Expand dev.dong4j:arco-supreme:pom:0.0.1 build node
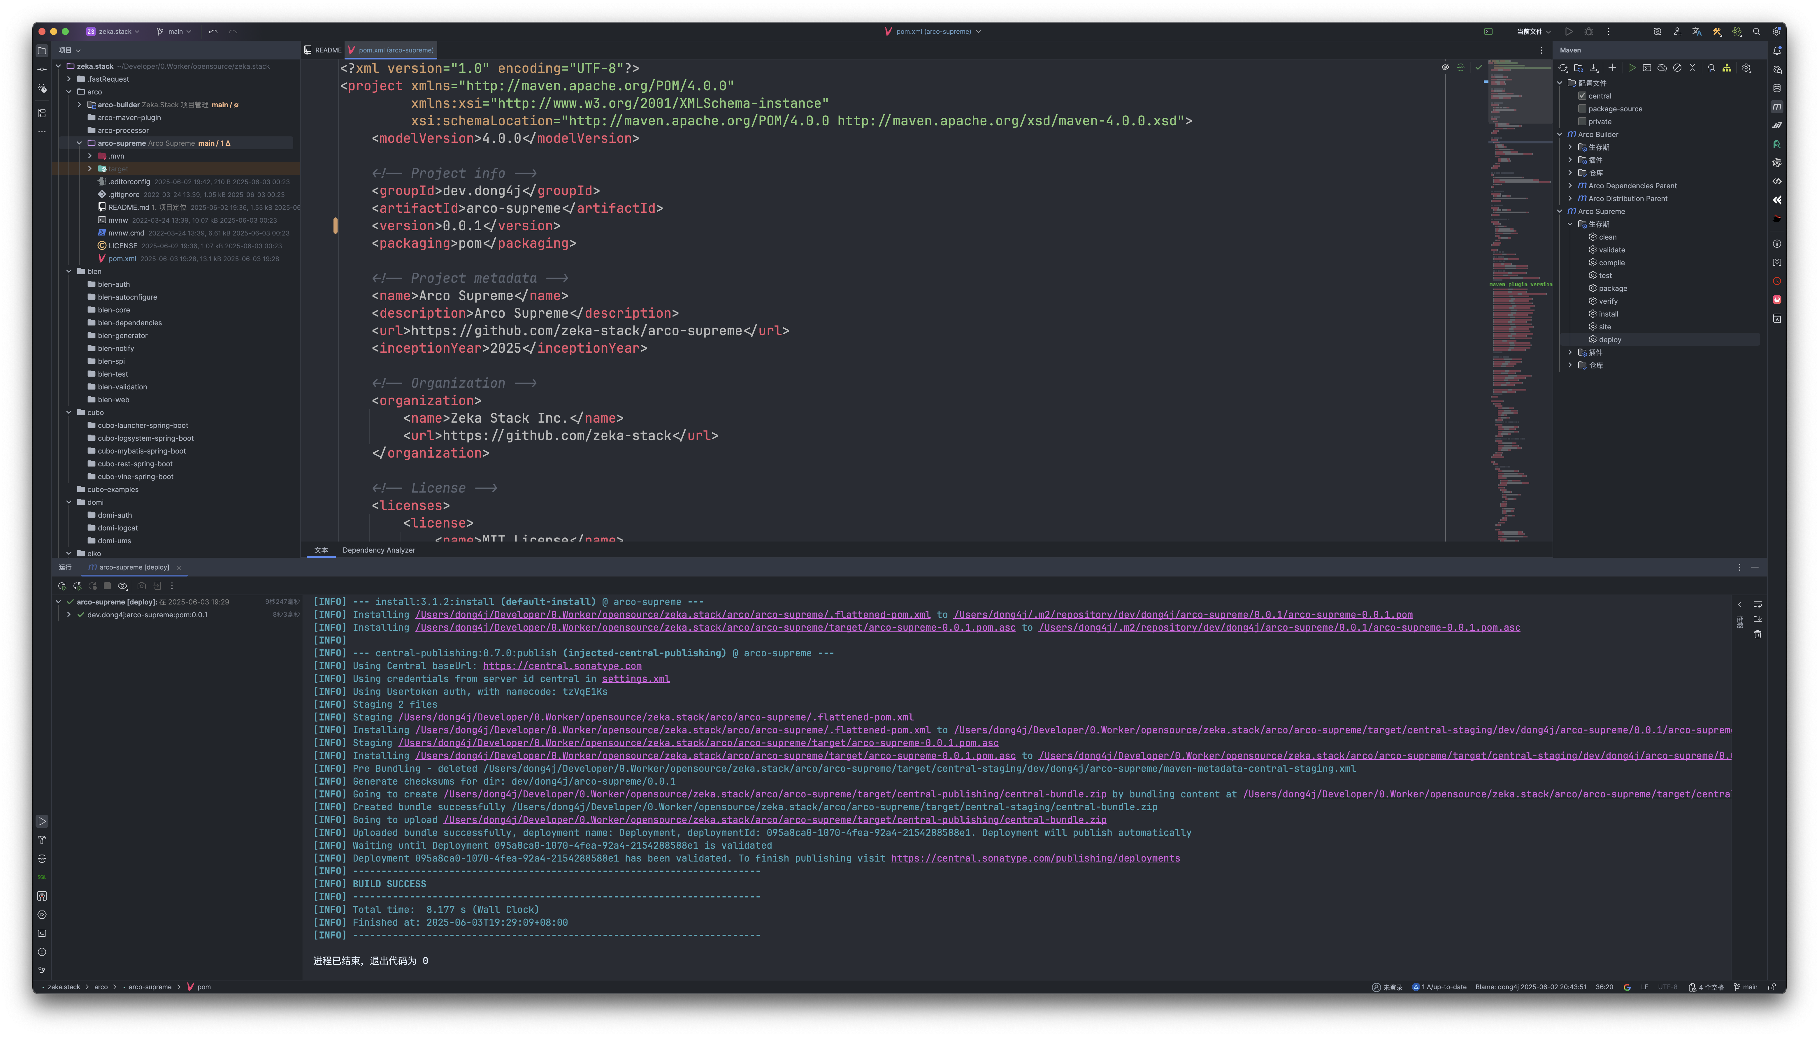The image size is (1819, 1037). point(69,615)
